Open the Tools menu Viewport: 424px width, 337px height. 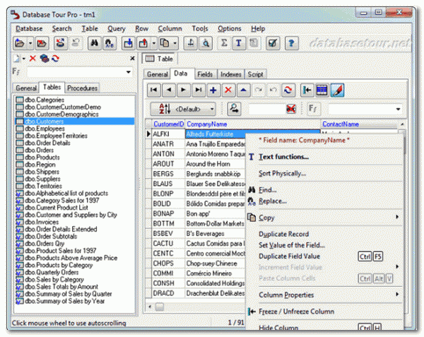(200, 29)
